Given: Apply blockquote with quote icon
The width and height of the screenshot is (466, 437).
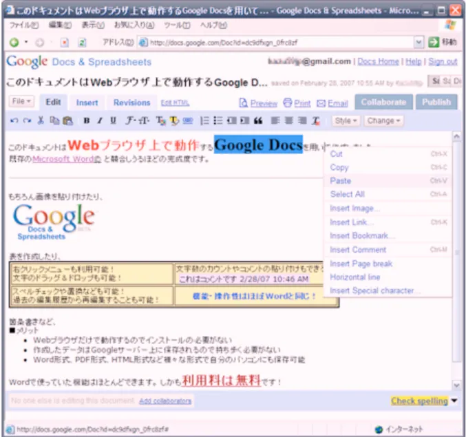Looking at the screenshot, I should tap(258, 120).
